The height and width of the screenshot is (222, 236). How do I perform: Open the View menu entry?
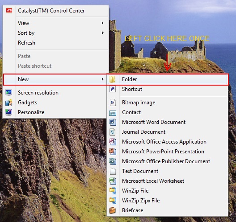56,23
